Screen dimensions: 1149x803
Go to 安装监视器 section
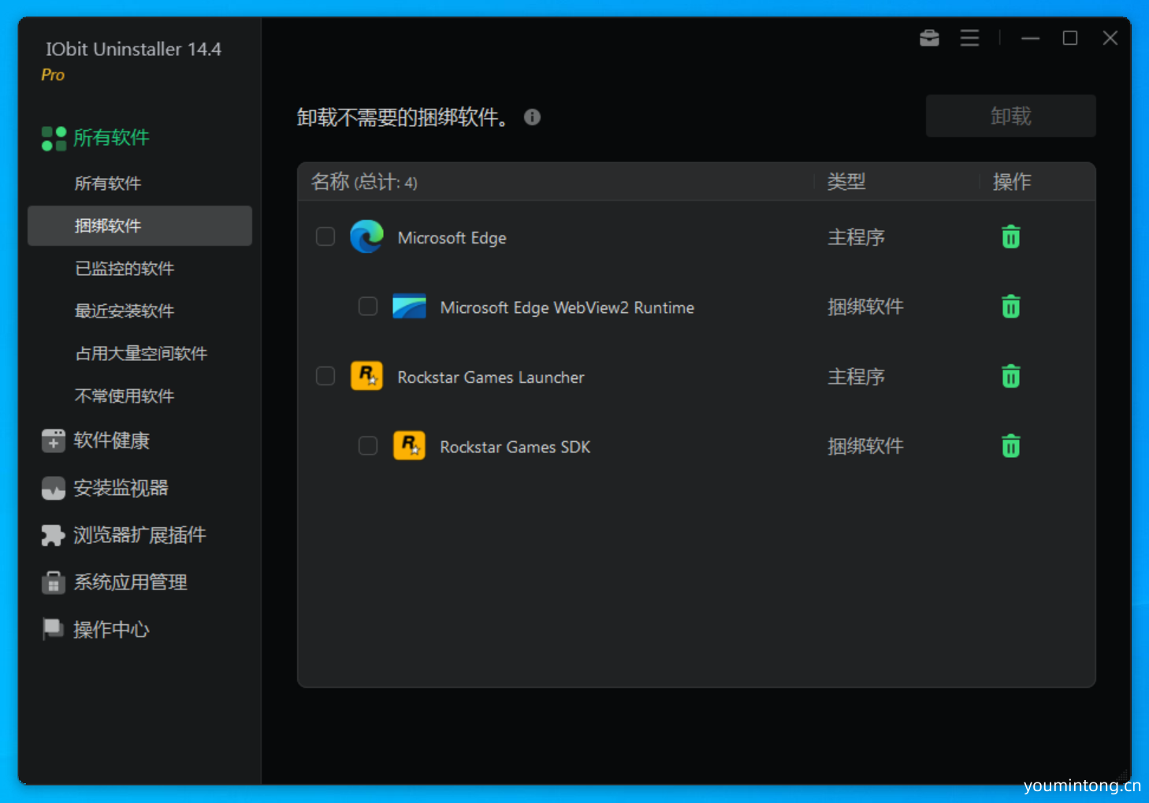(121, 489)
